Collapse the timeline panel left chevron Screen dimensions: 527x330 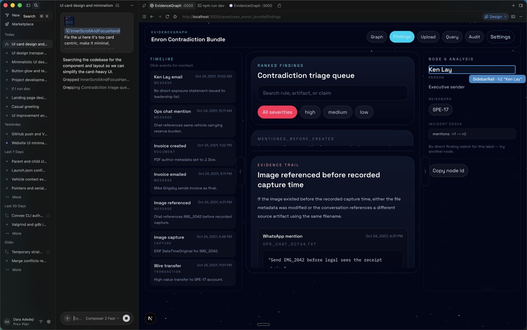240,172
